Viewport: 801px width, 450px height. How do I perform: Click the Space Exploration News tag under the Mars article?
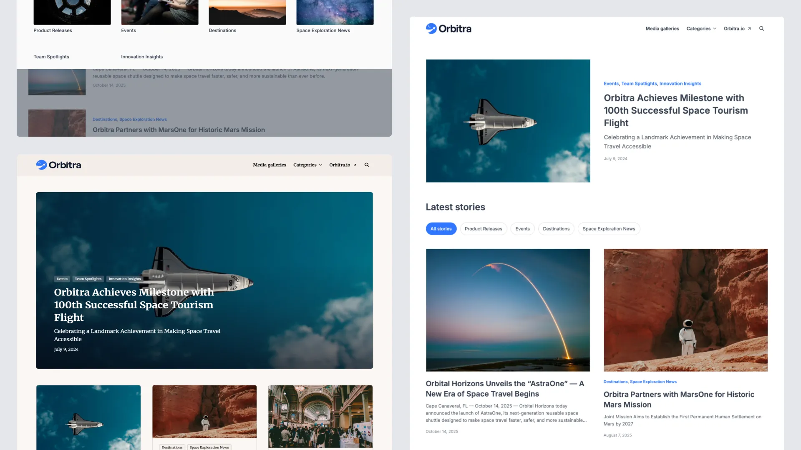(653, 381)
